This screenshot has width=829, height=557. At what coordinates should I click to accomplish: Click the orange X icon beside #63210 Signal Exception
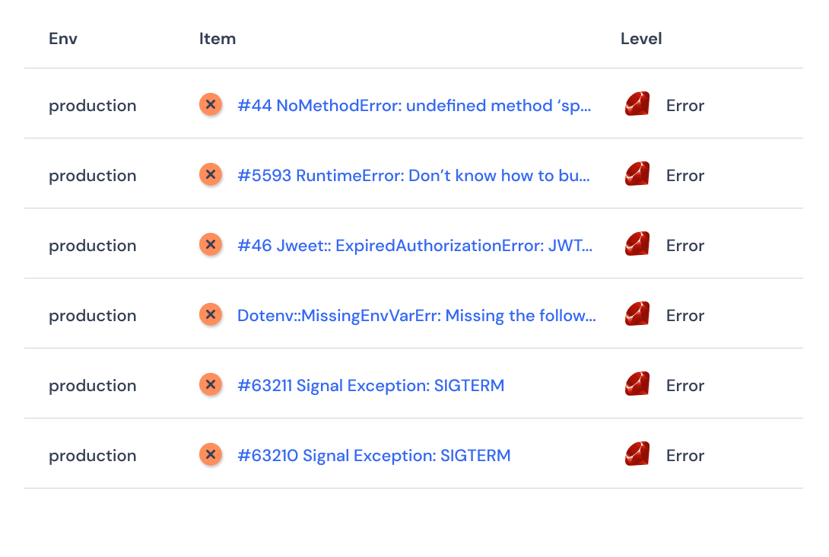(211, 455)
